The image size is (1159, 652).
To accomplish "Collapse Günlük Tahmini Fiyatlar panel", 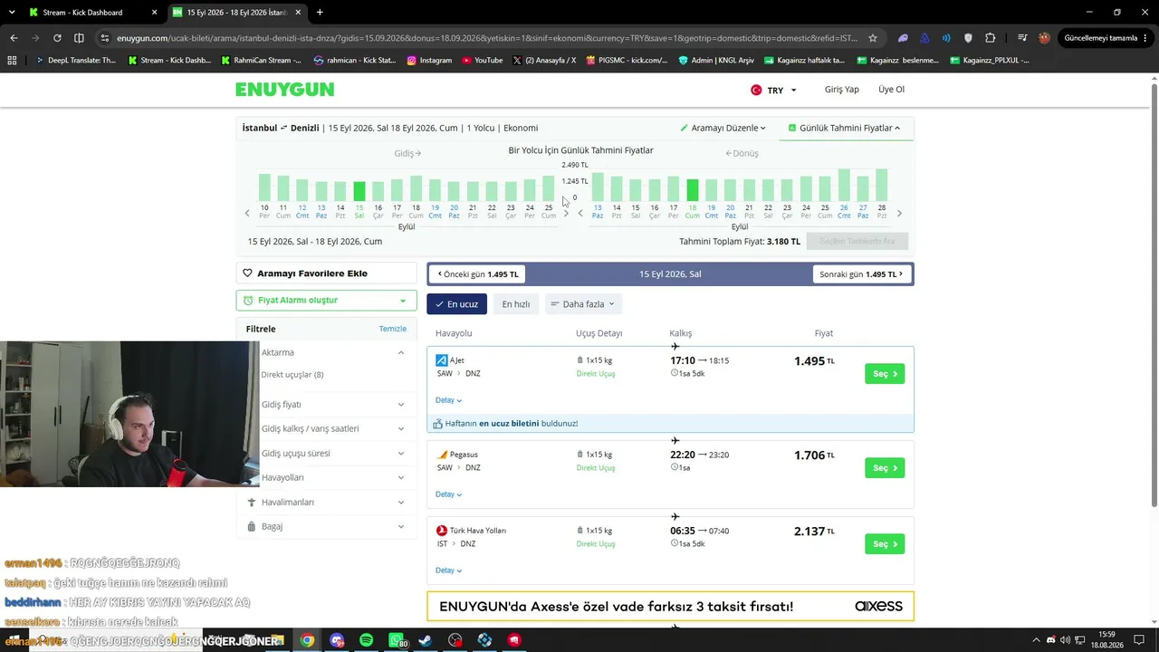I will pos(844,128).
